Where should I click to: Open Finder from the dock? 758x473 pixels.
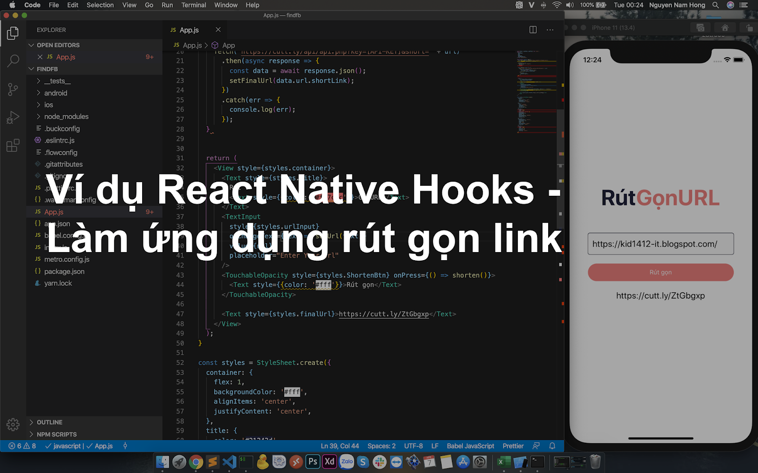(x=162, y=462)
